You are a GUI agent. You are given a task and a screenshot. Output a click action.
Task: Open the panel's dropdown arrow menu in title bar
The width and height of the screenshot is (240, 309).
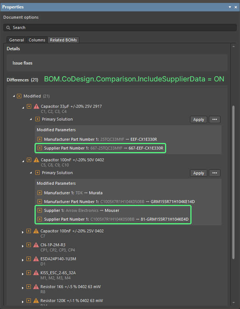pos(230,7)
